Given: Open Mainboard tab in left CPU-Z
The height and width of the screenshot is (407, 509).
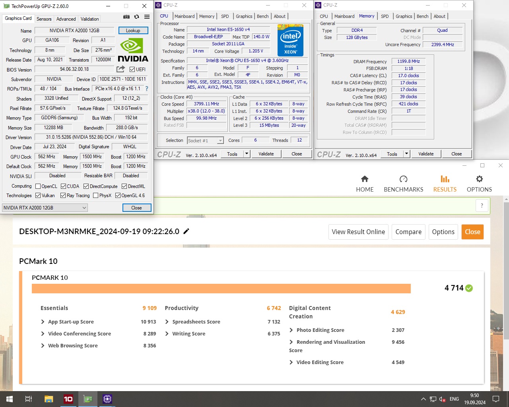Looking at the screenshot, I should [x=185, y=16].
